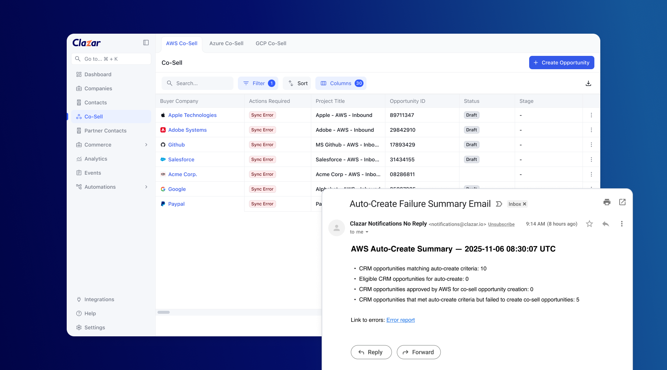The height and width of the screenshot is (370, 667).
Task: Open the email more options menu
Action: point(622,224)
